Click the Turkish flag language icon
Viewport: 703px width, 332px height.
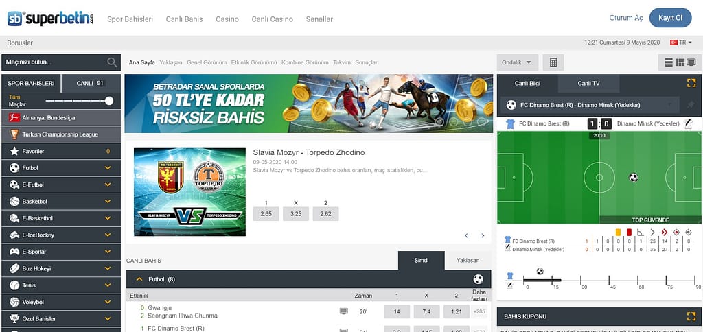[673, 43]
